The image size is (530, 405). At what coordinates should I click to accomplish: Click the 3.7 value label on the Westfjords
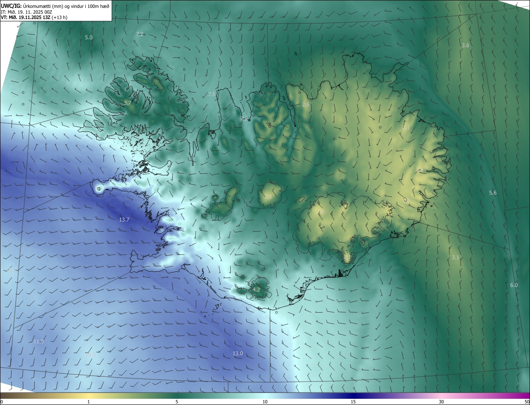coord(128,103)
